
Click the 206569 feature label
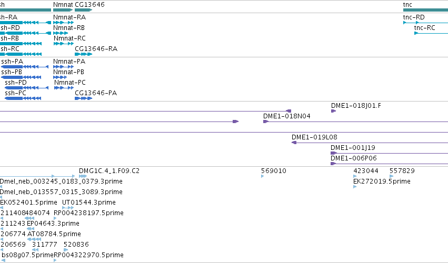click(13, 245)
